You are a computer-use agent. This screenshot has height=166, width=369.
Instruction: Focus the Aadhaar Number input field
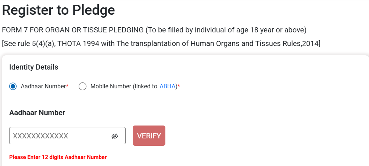click(x=67, y=135)
